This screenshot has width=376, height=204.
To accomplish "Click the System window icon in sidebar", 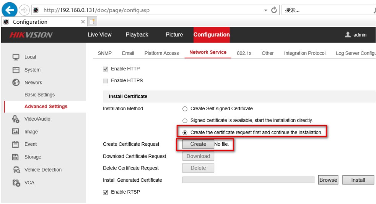I will pyautogui.click(x=16, y=70).
